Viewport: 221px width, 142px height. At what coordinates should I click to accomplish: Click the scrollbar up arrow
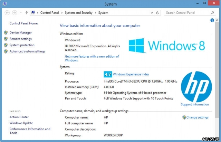point(217,20)
